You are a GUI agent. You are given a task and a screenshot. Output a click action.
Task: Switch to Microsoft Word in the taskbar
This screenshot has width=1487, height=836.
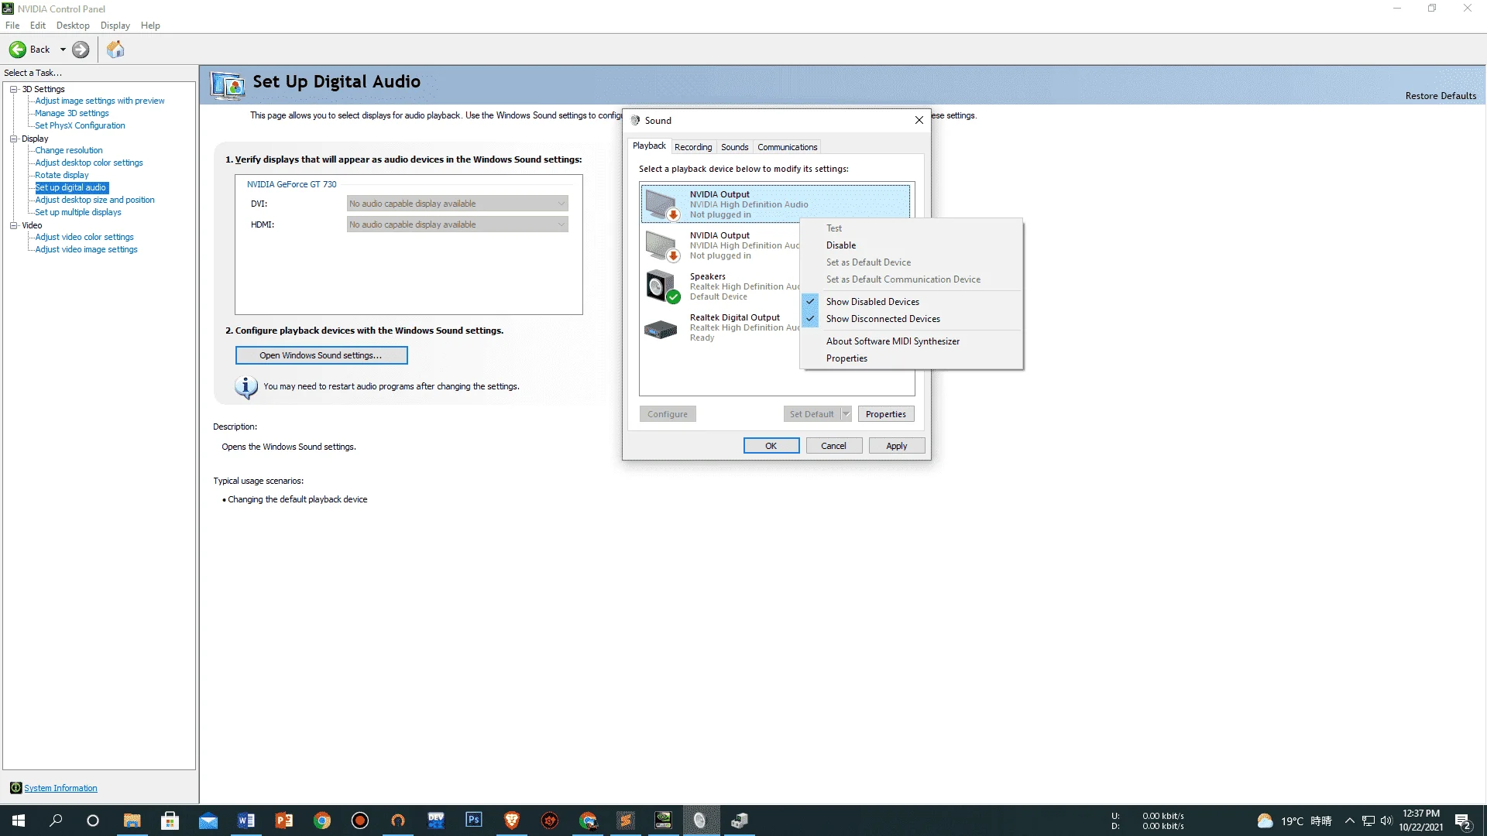tap(246, 821)
